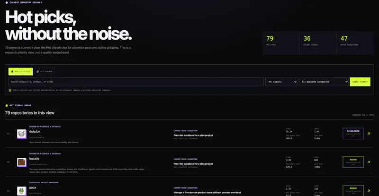The image size is (379, 196).
Task: Click the dokploy project avatar
Action: pyautogui.click(x=21, y=134)
